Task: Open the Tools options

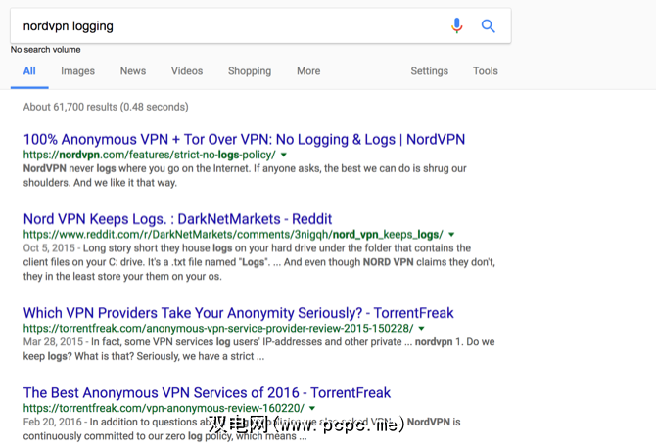Action: pyautogui.click(x=486, y=71)
